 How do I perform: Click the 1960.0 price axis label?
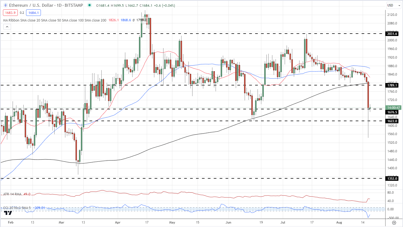[x=392, y=49]
